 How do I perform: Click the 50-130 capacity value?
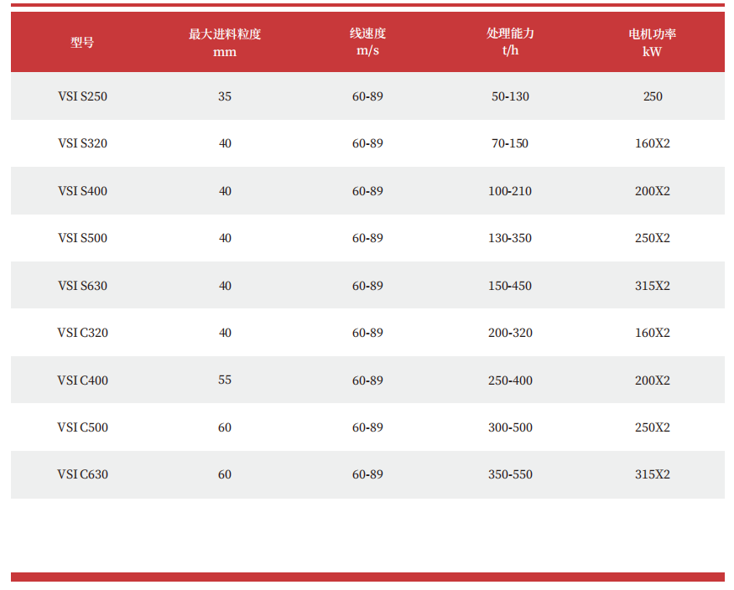(510, 96)
